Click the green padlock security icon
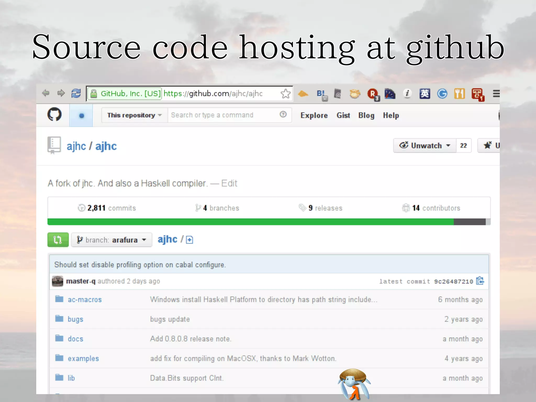Viewport: 536px width, 402px height. [93, 93]
